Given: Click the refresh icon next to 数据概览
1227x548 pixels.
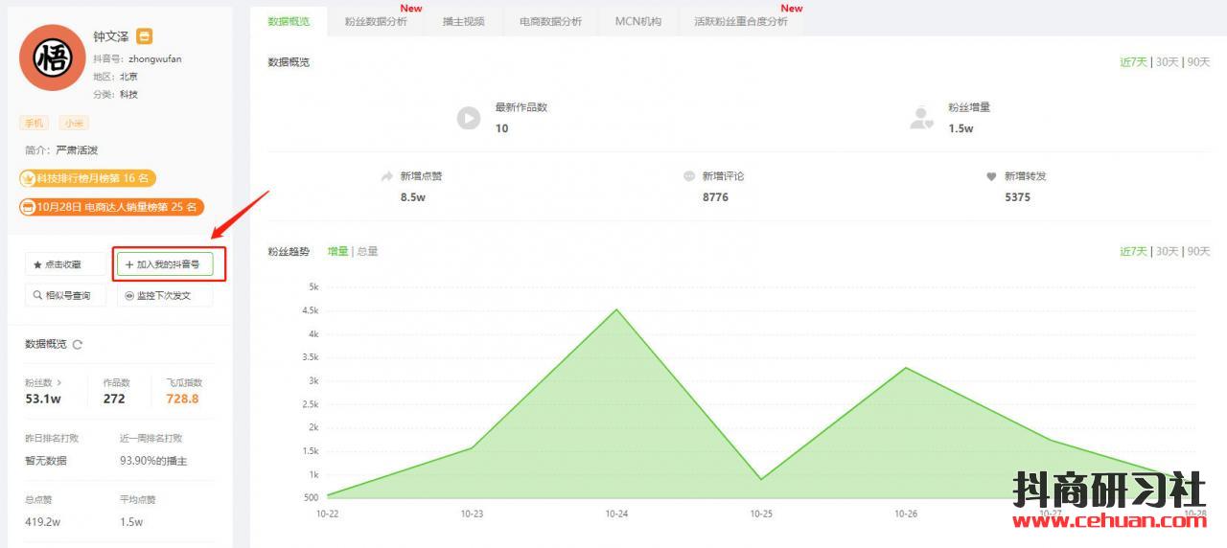Looking at the screenshot, I should pos(78,345).
